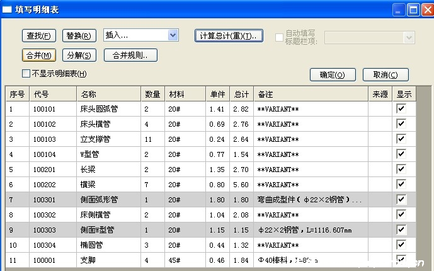
Task: Toggle 显示 checkbox for 床头横管 row
Action: 401,124
